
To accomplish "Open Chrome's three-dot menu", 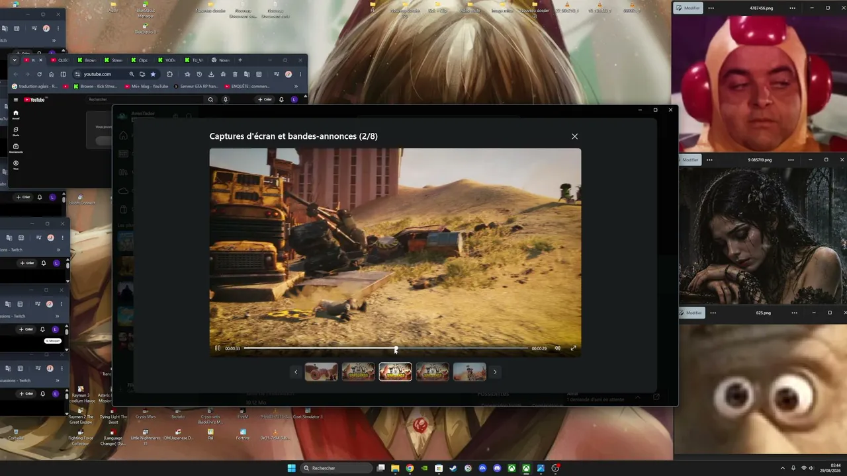I will (x=300, y=74).
